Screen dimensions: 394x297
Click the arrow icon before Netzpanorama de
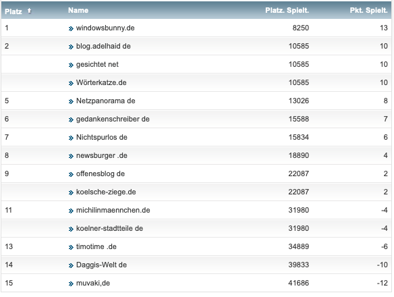71,102
